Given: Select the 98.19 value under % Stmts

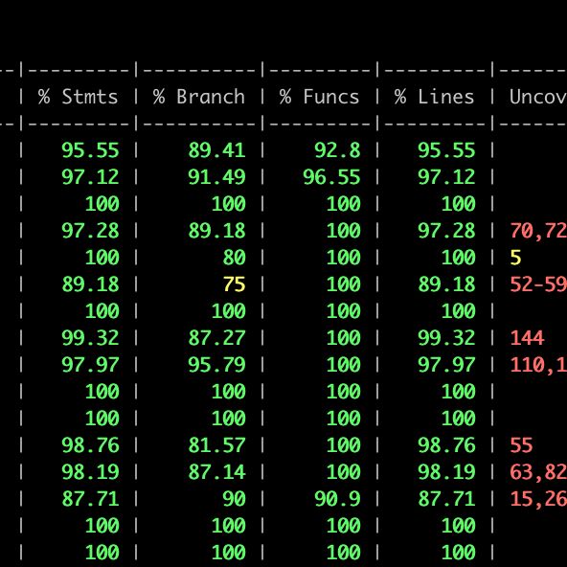Looking at the screenshot, I should [x=90, y=471].
